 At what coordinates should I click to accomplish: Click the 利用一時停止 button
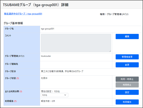point(127,79)
